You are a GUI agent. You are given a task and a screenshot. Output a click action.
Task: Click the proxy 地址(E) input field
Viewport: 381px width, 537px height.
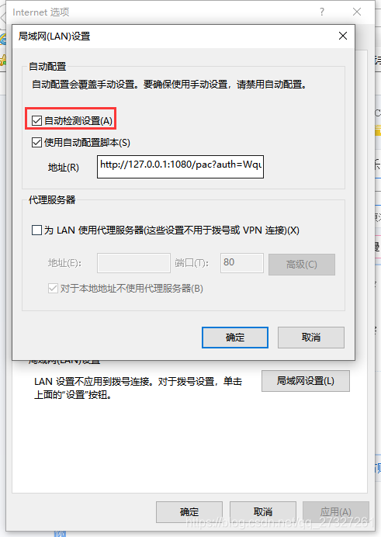pyautogui.click(x=133, y=263)
